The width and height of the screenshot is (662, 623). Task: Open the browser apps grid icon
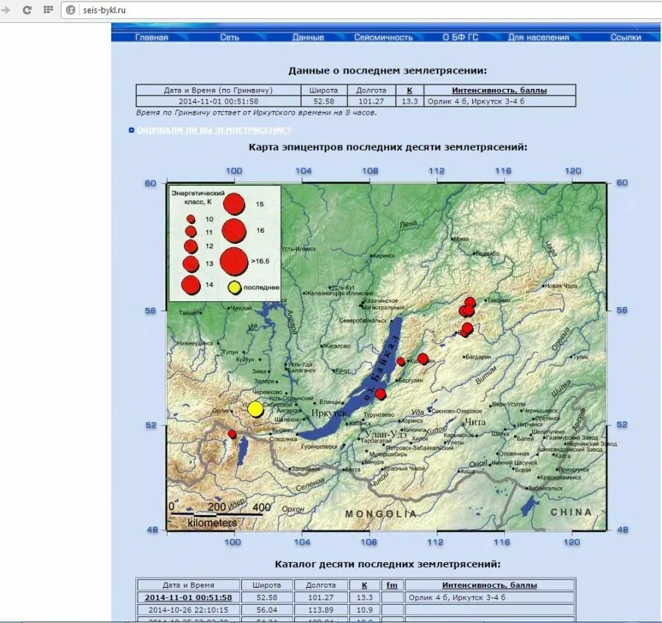coord(48,10)
